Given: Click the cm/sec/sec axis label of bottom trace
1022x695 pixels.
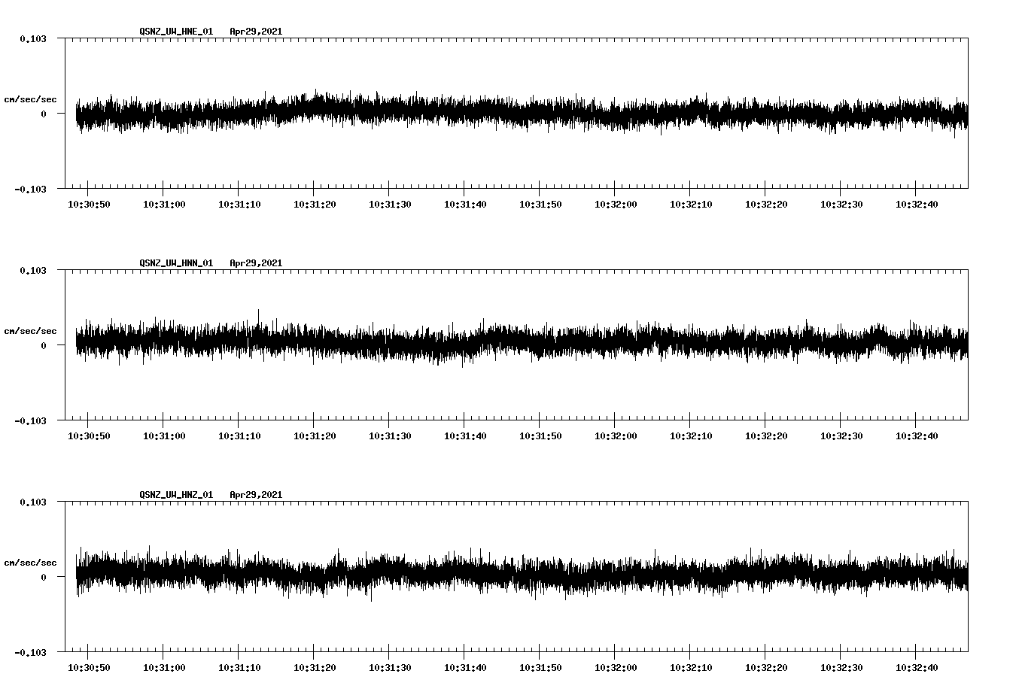Looking at the screenshot, I should pyautogui.click(x=31, y=561).
